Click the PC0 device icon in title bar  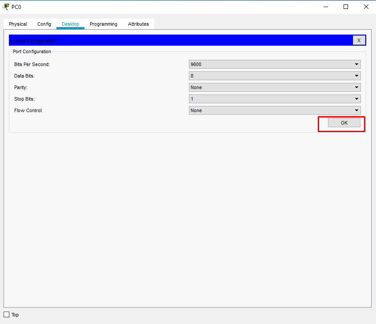tap(5, 6)
